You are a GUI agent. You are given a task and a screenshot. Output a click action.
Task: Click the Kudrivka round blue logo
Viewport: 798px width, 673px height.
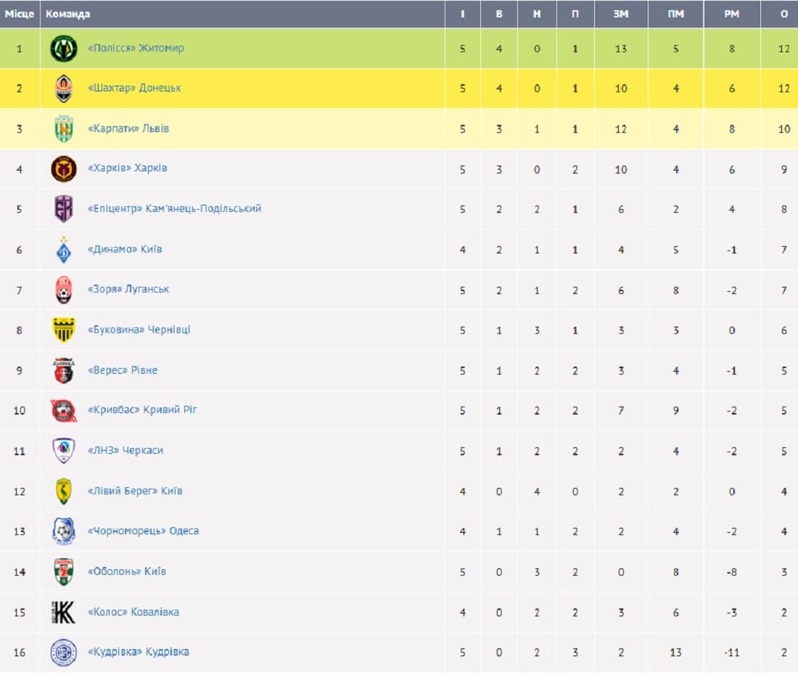64,653
